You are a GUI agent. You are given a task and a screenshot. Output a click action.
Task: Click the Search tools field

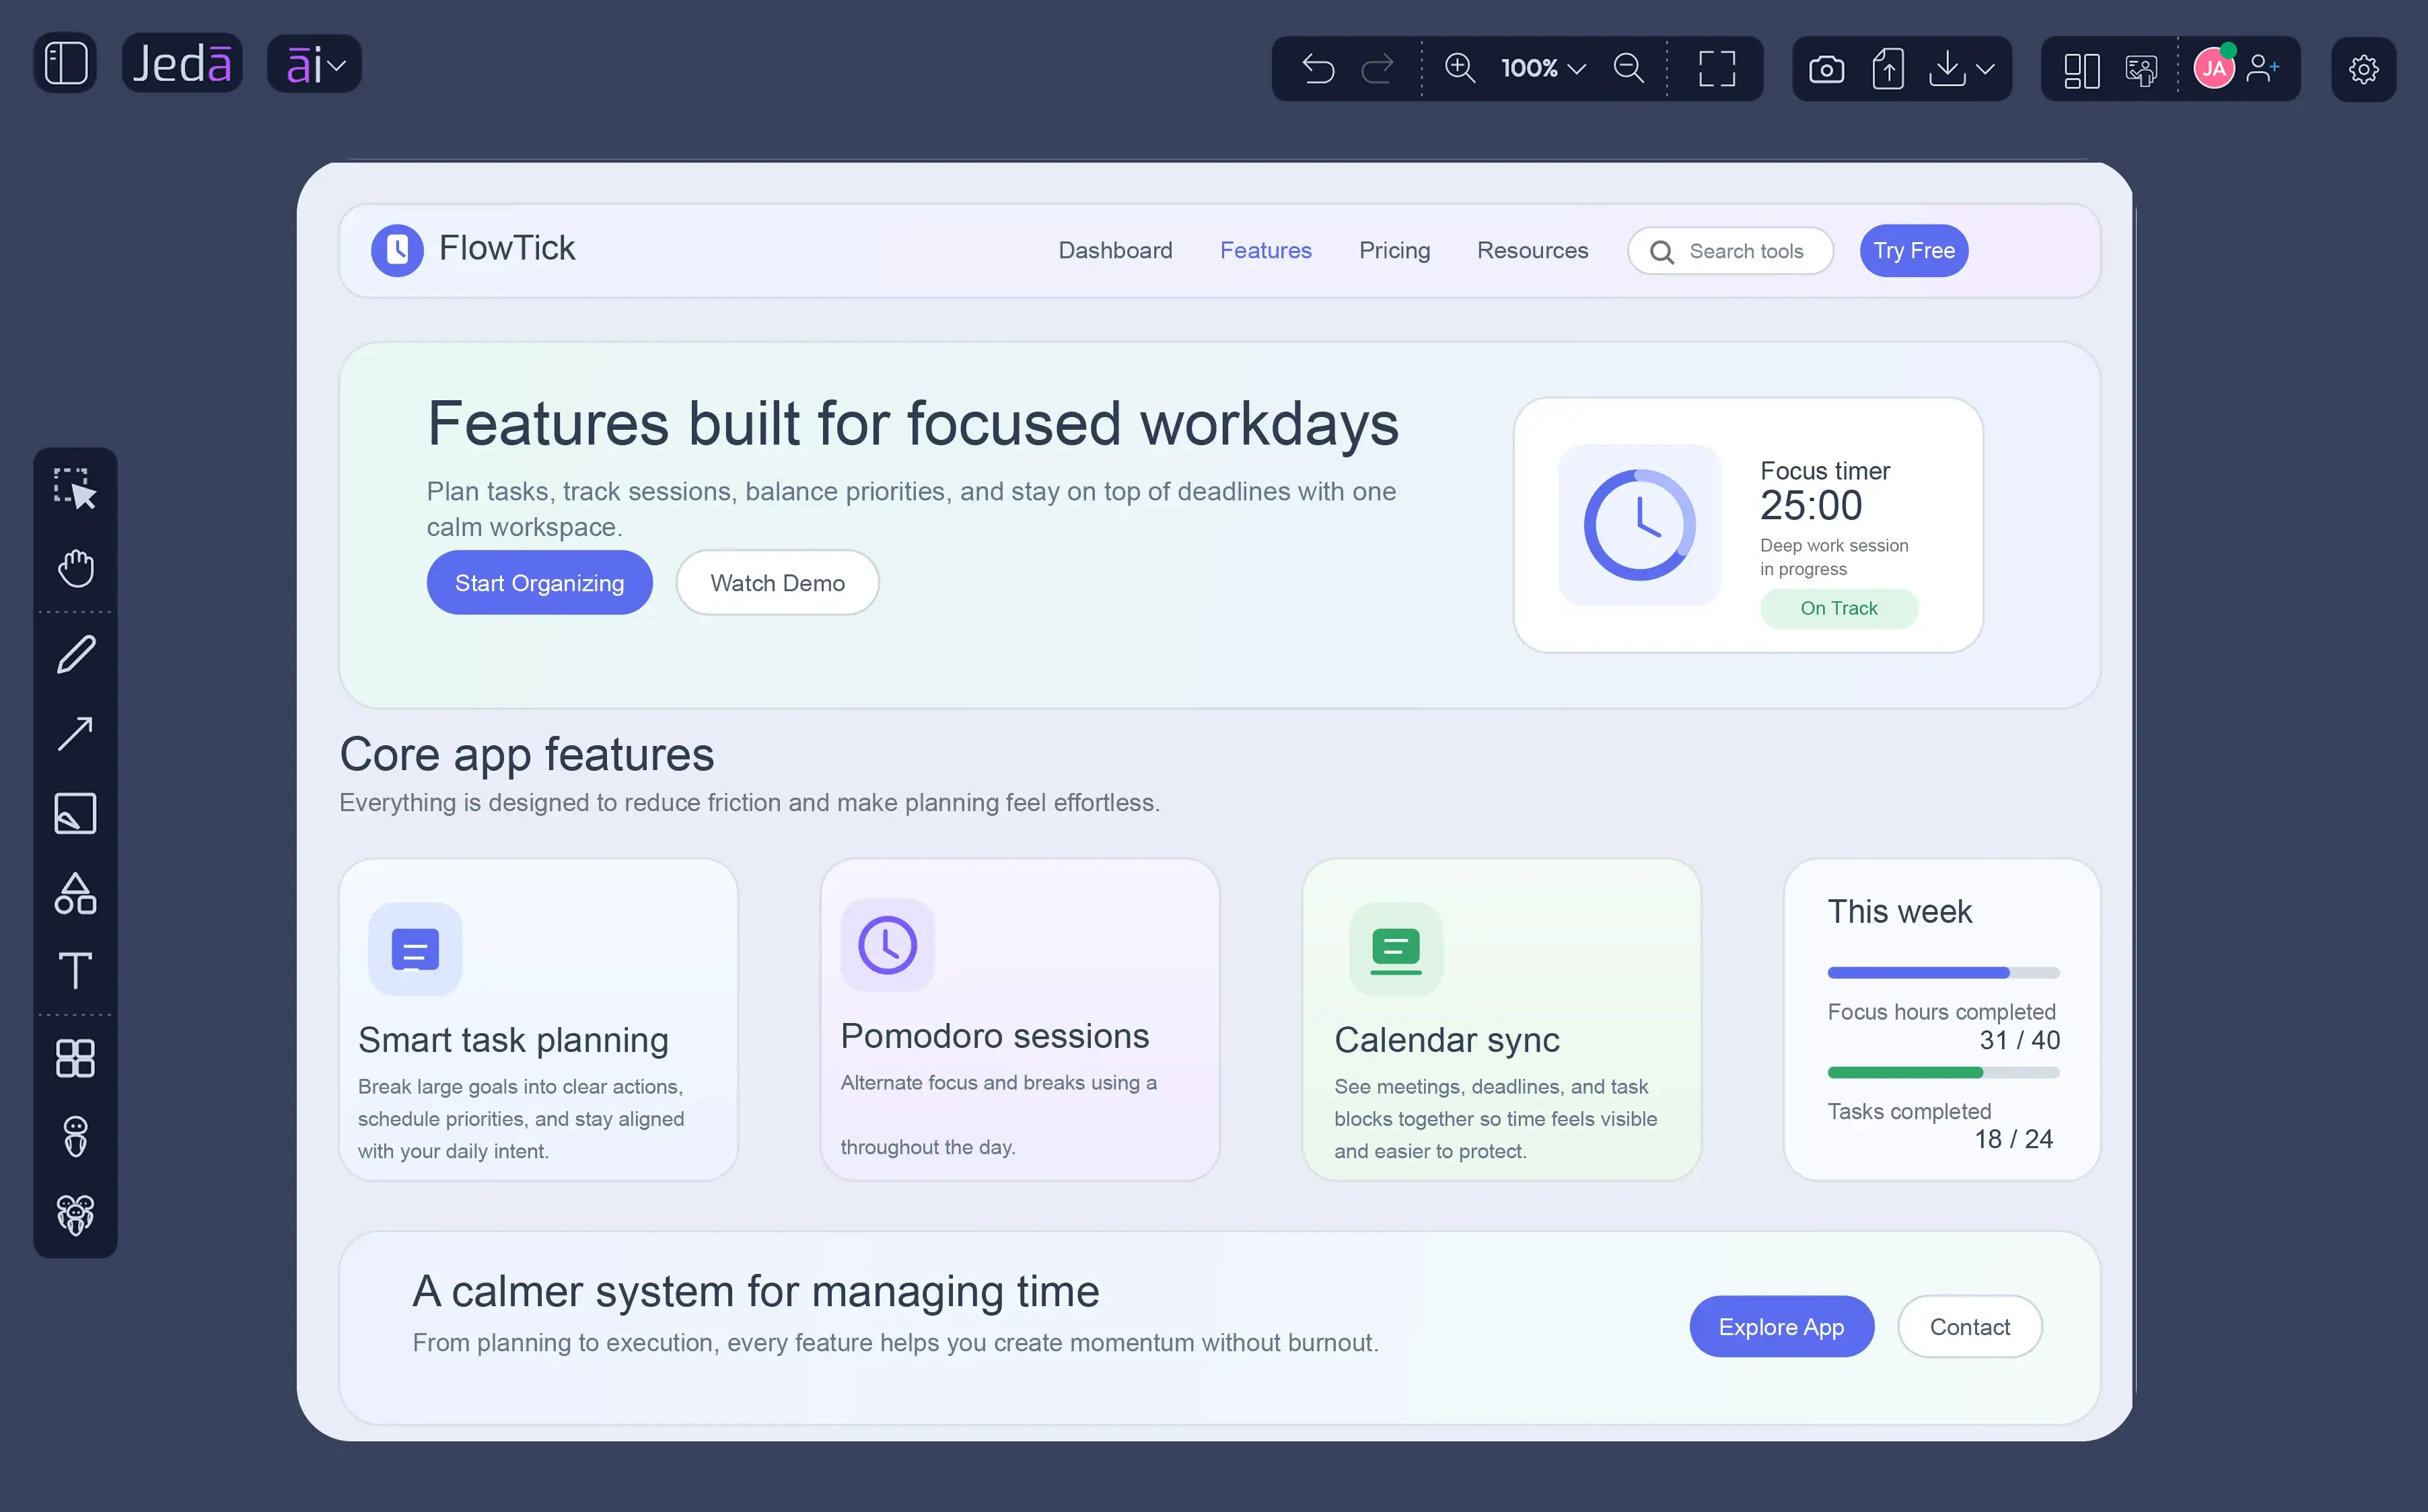click(x=1729, y=251)
